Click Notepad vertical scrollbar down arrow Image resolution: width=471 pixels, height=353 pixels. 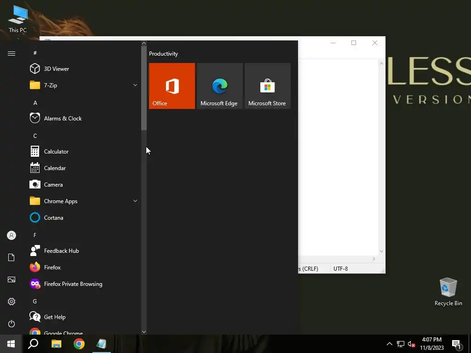381,251
